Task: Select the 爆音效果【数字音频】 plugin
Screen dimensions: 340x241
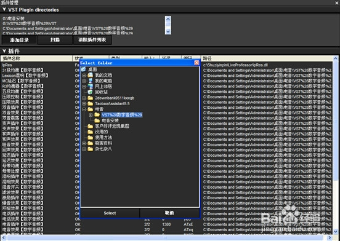Action: [23, 203]
